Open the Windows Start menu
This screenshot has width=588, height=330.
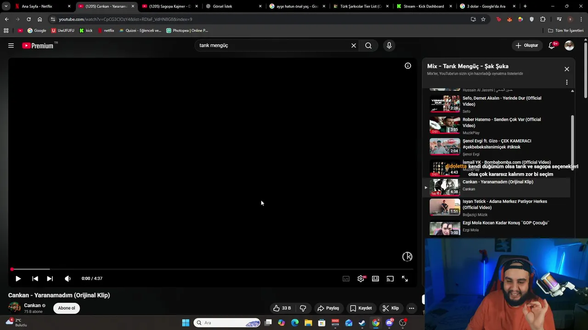[186, 323]
